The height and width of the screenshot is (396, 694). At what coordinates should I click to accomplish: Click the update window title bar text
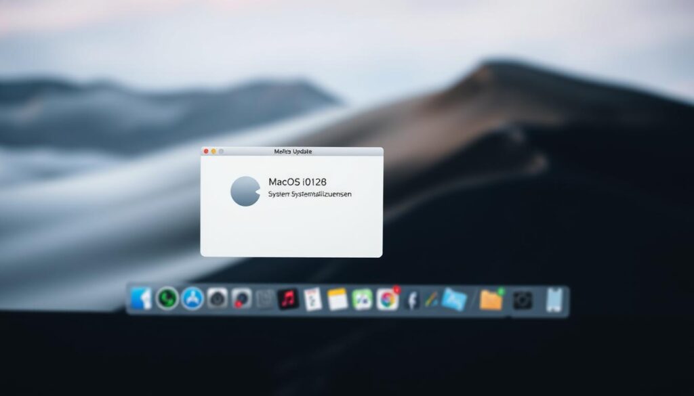click(293, 151)
